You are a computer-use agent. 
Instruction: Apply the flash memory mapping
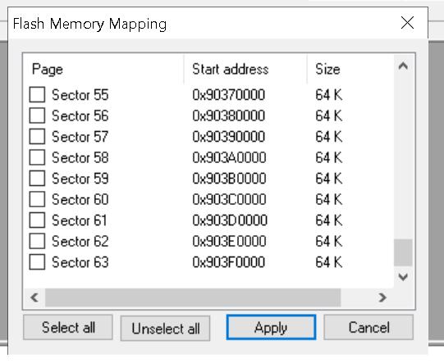coord(271,328)
